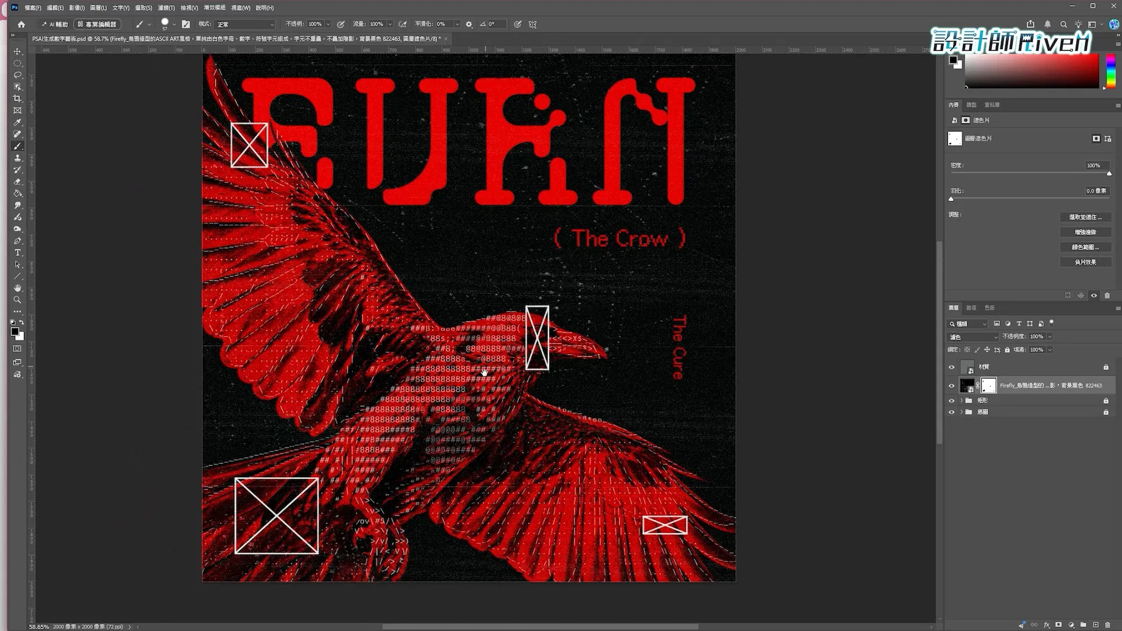Delete mask using trash icon in Properties
Image resolution: width=1122 pixels, height=631 pixels.
[1107, 296]
